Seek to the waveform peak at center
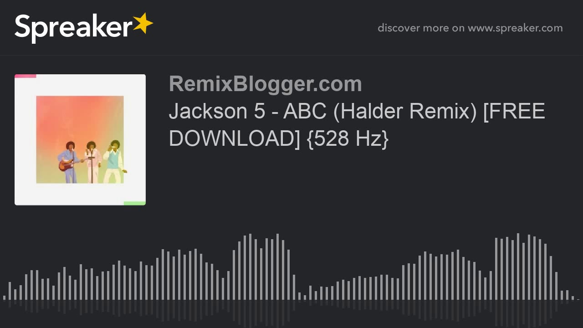 (250, 266)
